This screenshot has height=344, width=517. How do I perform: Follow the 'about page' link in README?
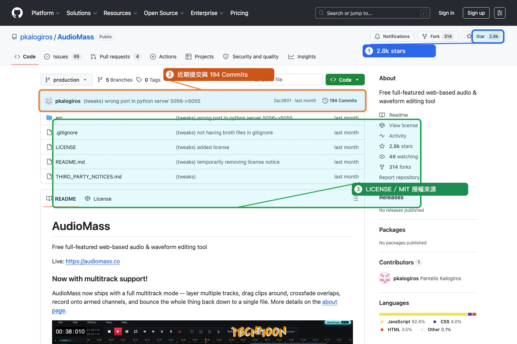click(330, 302)
